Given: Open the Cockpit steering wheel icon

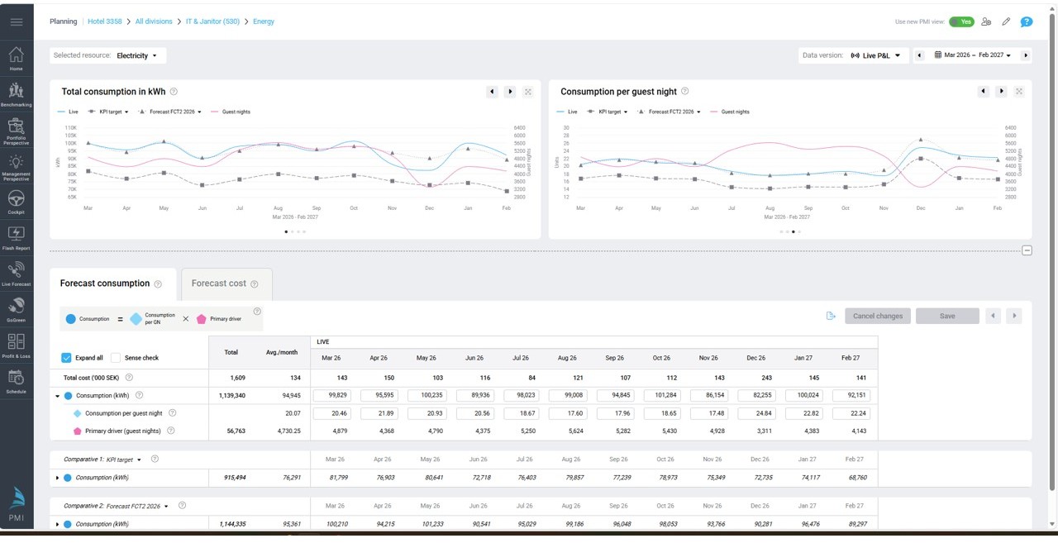Looking at the screenshot, I should point(16,201).
